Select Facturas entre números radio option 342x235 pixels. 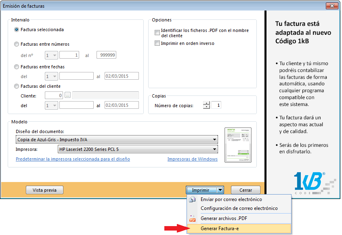[x=17, y=44]
